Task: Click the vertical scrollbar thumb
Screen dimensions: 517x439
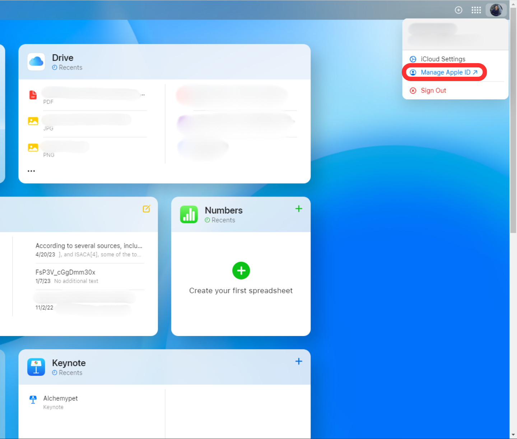Action: click(513, 120)
